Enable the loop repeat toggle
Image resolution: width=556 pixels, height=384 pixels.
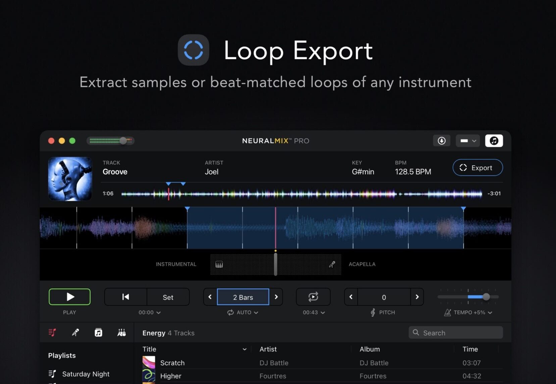[313, 296]
